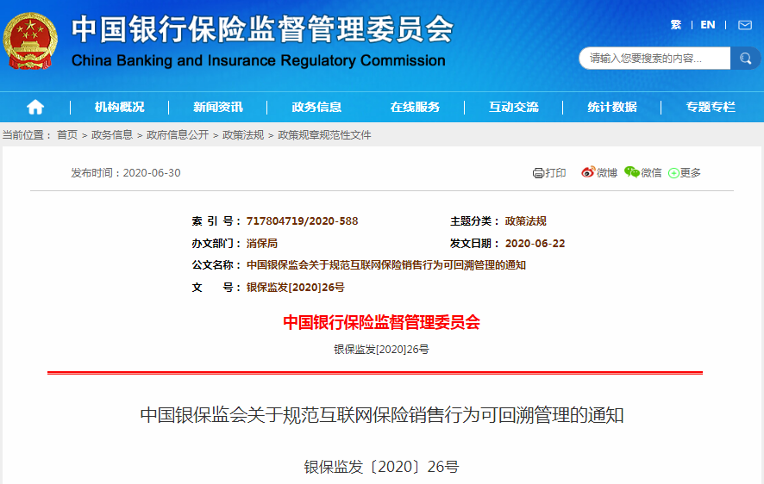Click 政策规章规范性文件 in the breadcrumb

point(324,134)
